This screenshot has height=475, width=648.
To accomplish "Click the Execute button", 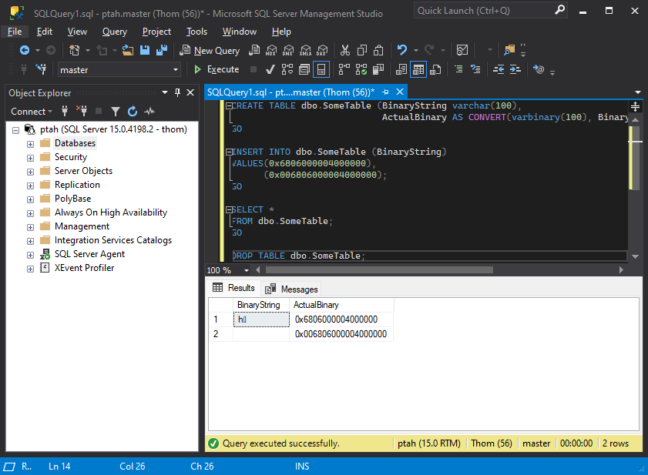I will tap(217, 69).
